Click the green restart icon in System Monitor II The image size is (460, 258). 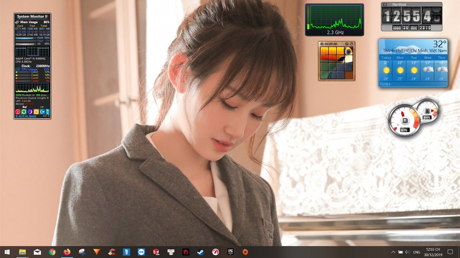tap(24, 112)
